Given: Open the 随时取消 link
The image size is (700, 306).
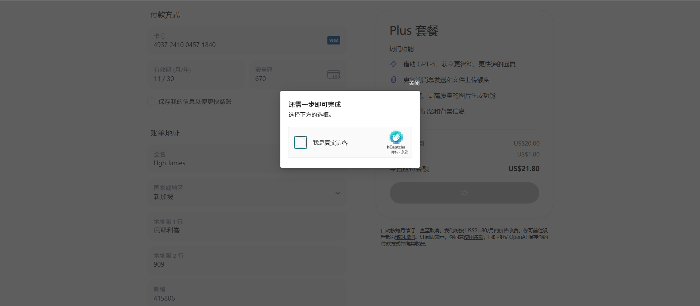Looking at the screenshot, I should pyautogui.click(x=405, y=237).
